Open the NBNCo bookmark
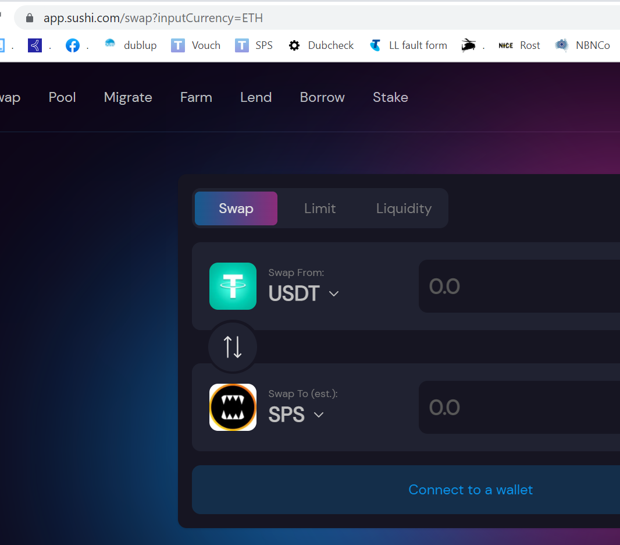Image resolution: width=620 pixels, height=545 pixels. tap(582, 45)
